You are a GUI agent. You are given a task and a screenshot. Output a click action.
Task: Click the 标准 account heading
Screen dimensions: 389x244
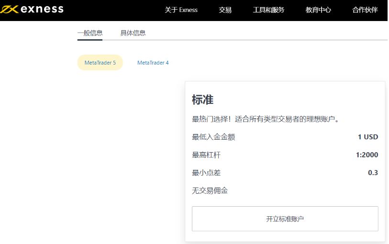point(203,100)
